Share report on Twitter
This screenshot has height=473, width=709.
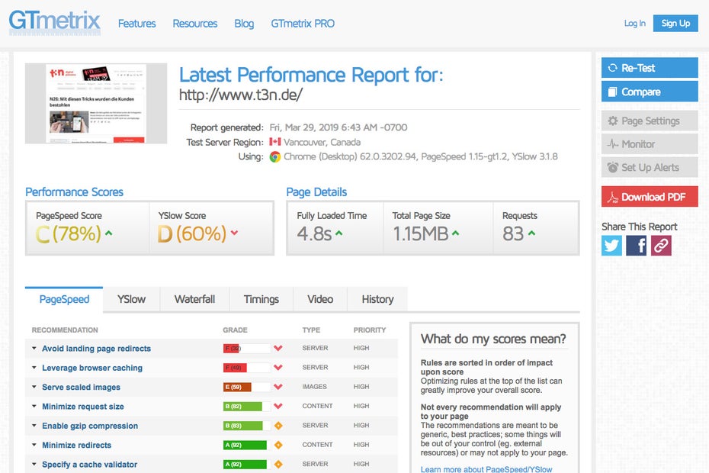611,246
